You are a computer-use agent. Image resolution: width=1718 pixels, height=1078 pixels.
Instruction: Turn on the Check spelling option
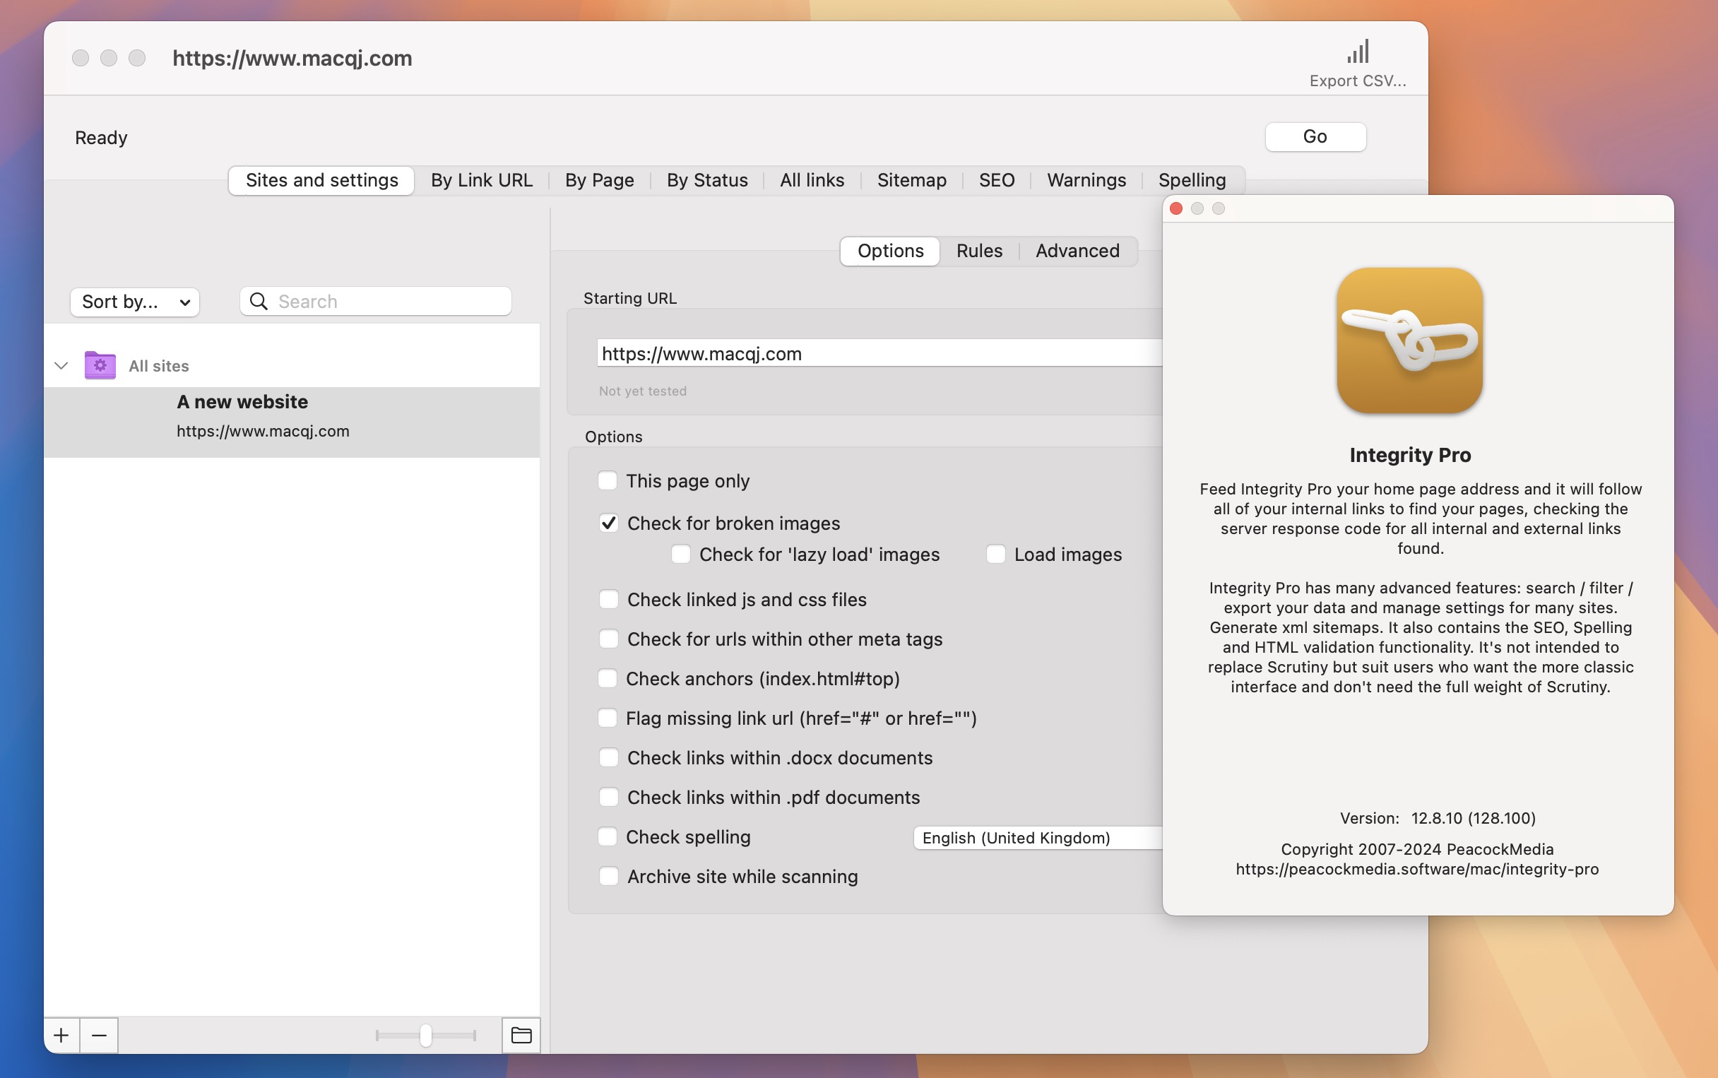point(608,837)
